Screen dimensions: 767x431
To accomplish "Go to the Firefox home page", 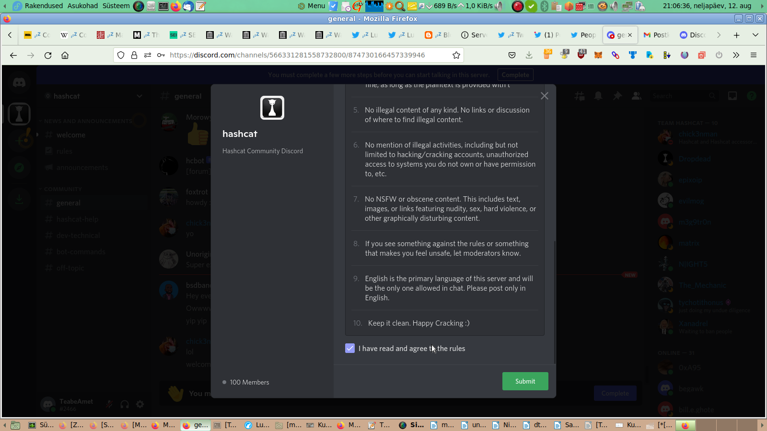I will point(65,55).
